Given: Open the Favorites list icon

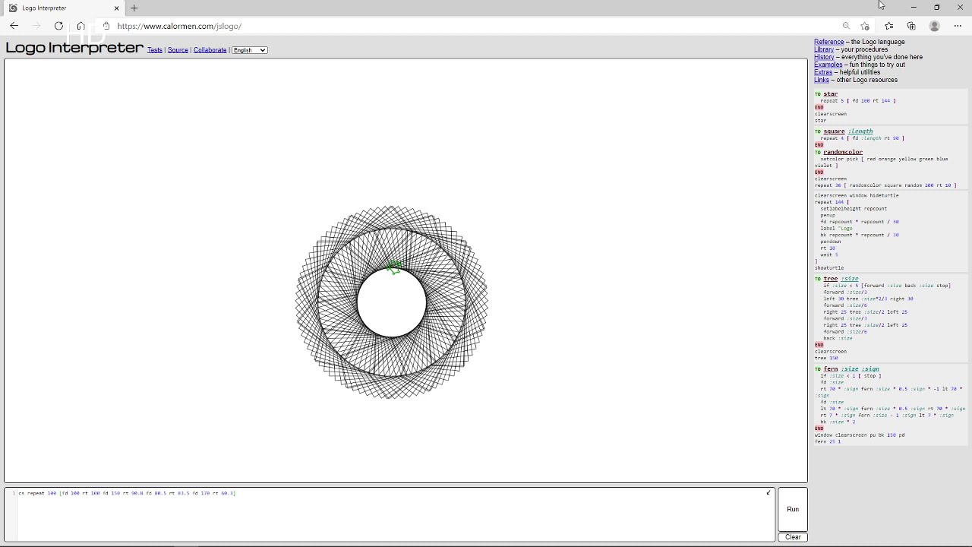Looking at the screenshot, I should (x=888, y=26).
